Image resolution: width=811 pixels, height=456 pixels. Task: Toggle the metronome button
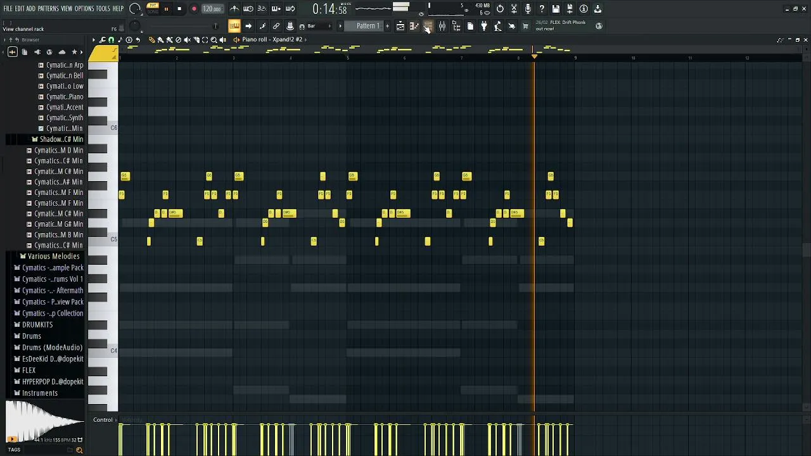click(234, 9)
